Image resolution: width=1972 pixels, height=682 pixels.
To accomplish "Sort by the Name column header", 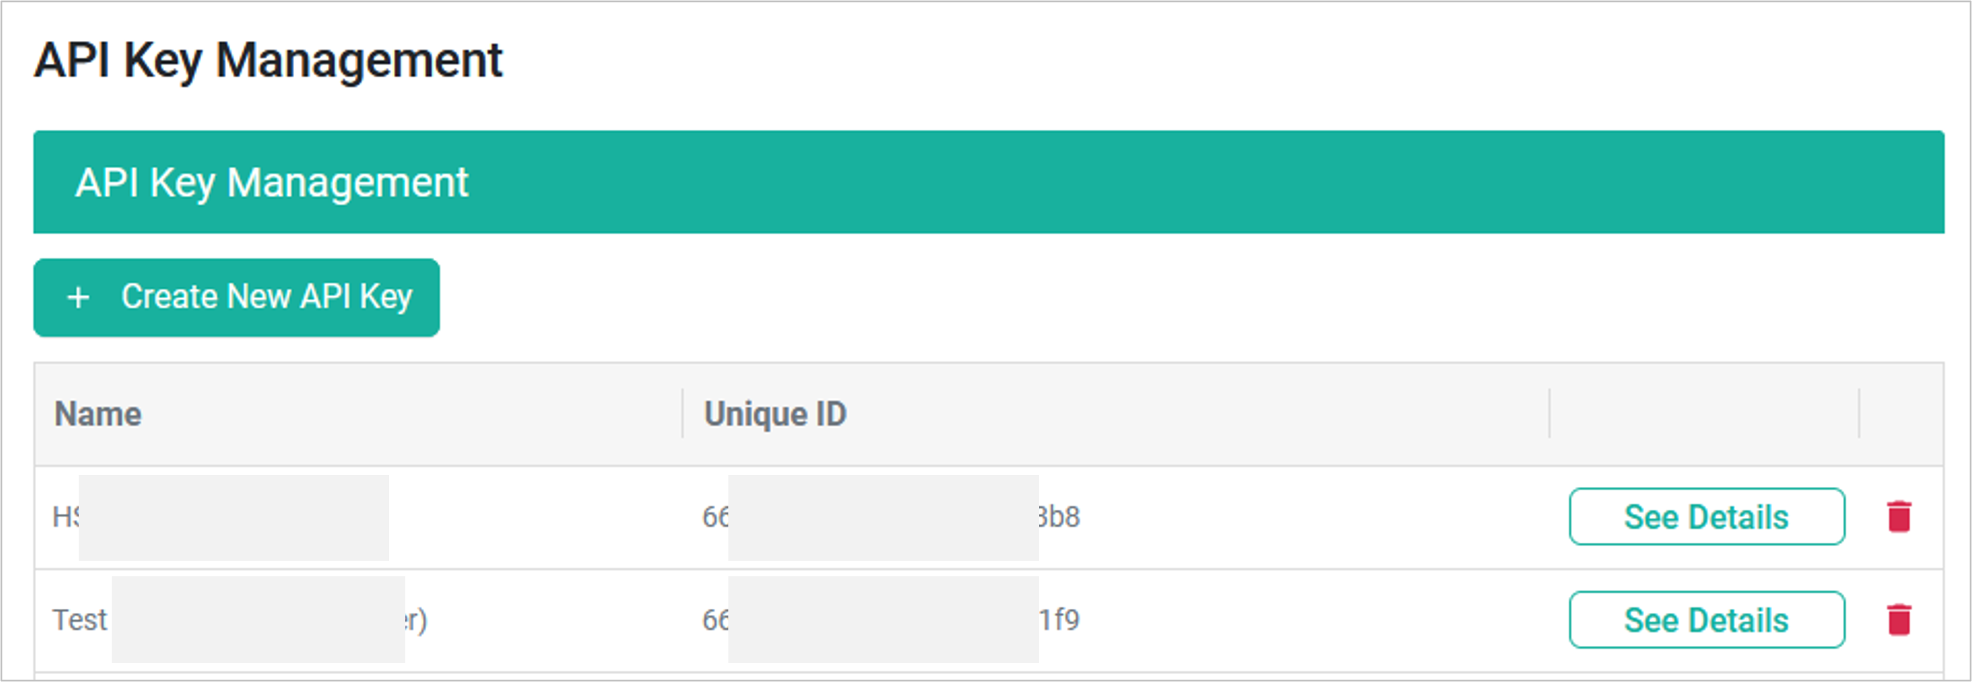I will click(98, 414).
